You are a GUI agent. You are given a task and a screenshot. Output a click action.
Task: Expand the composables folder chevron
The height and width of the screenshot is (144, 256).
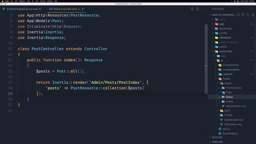[216, 70]
